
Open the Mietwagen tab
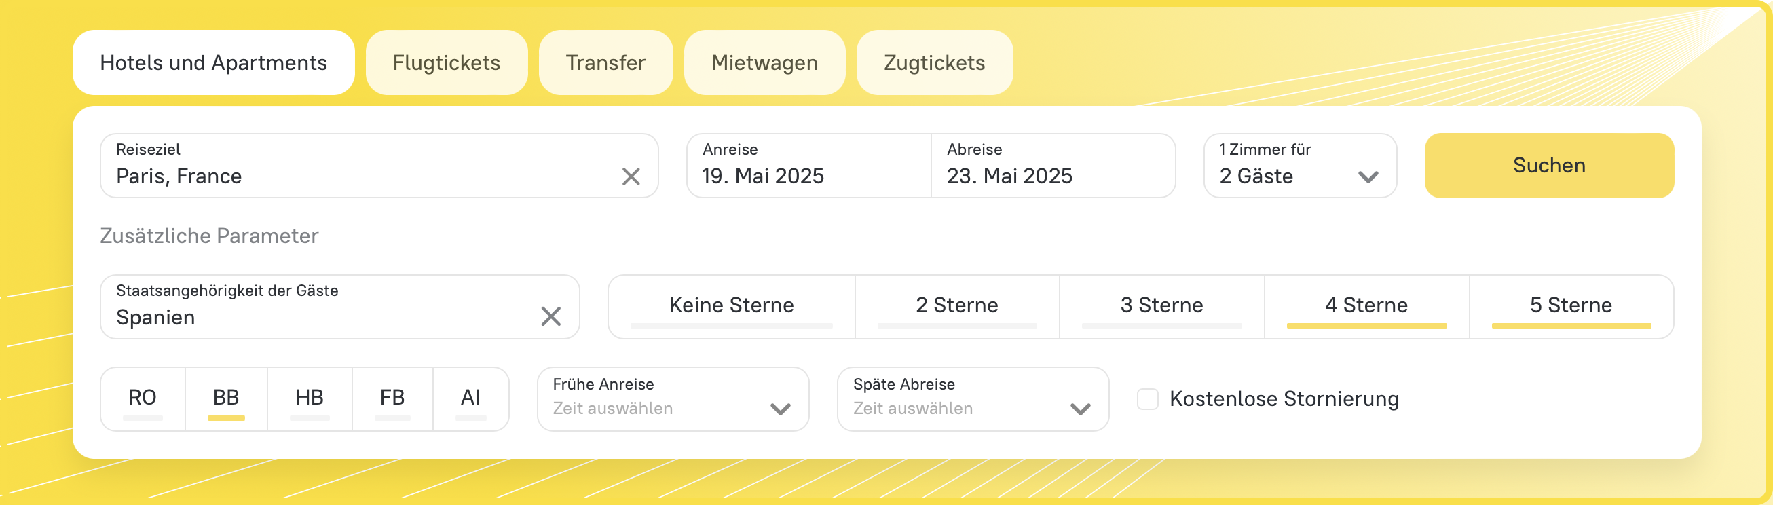coord(764,62)
